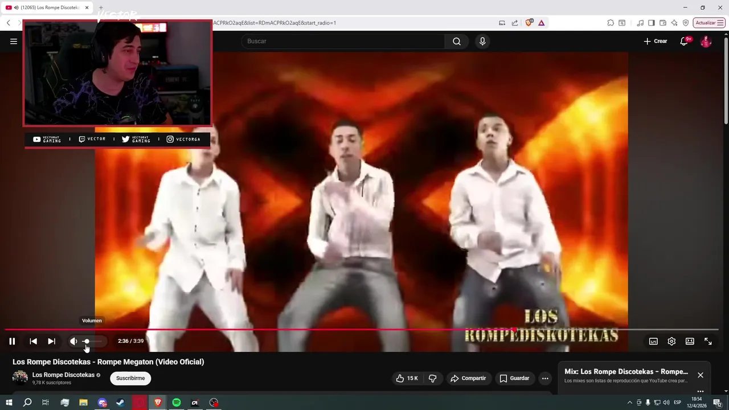729x410 pixels.
Task: Show hidden system tray icons
Action: (629, 403)
